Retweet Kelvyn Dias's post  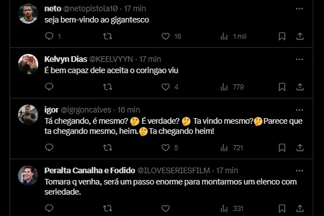point(107,87)
